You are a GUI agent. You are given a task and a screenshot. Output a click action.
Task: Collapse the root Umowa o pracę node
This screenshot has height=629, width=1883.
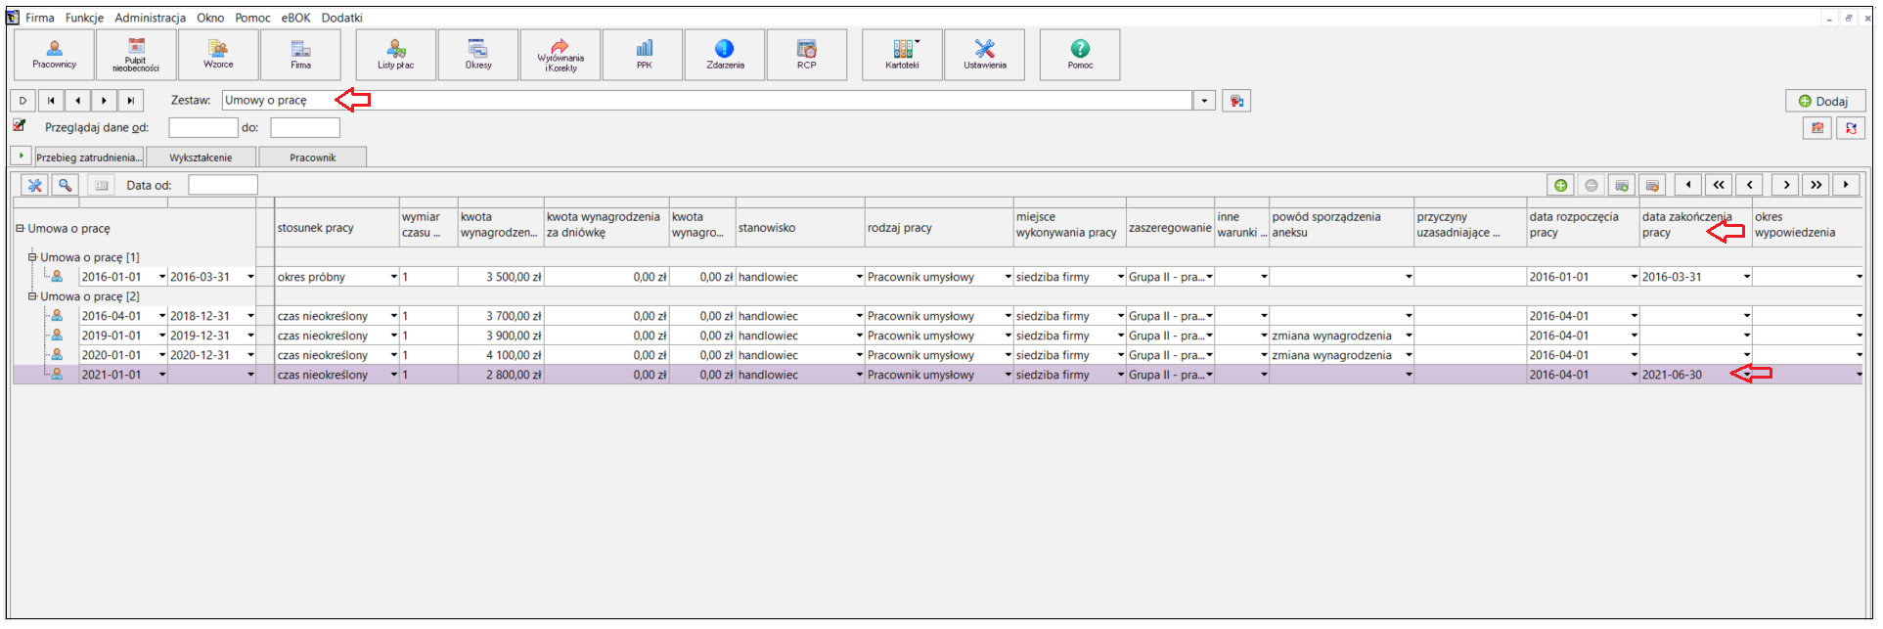point(20,229)
